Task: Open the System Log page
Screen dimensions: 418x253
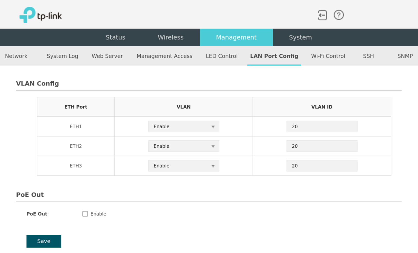Action: click(x=62, y=56)
